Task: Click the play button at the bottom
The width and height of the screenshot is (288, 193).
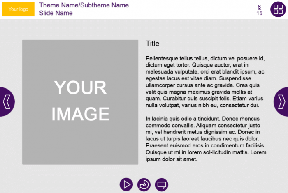Action: point(126,184)
